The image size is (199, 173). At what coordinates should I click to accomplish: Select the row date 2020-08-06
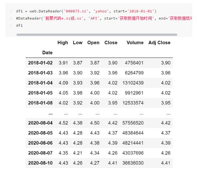40,143
